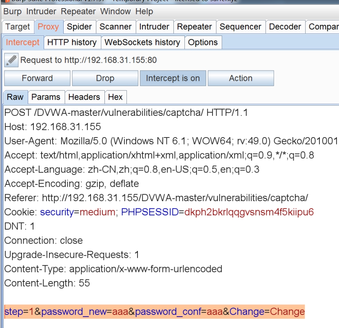Switch to the Params view tab
Screen dimensions: 339x328
point(46,97)
